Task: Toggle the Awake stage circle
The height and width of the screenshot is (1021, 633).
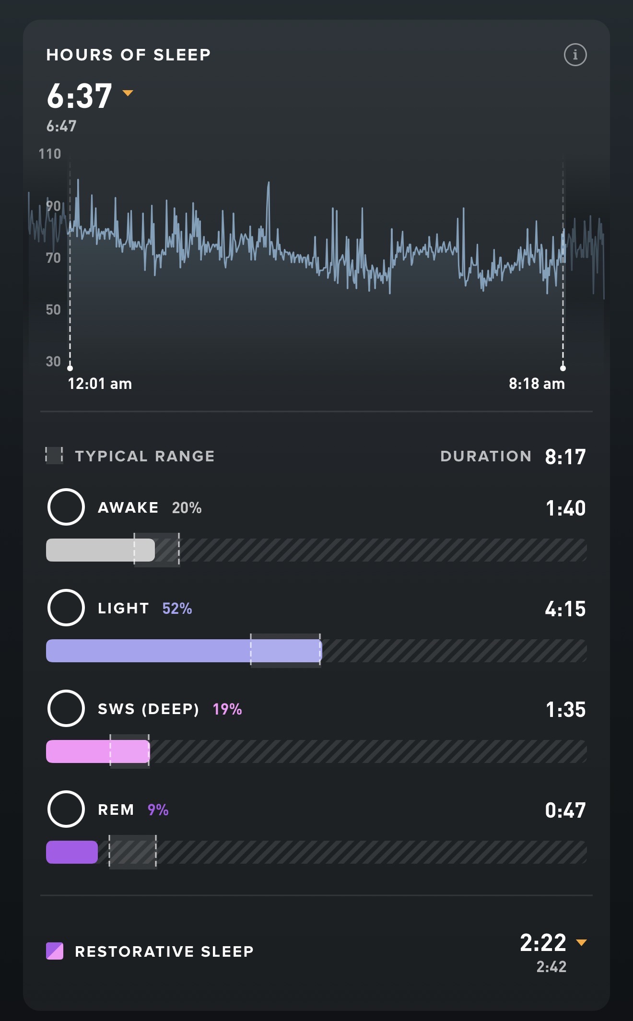Action: (x=66, y=507)
